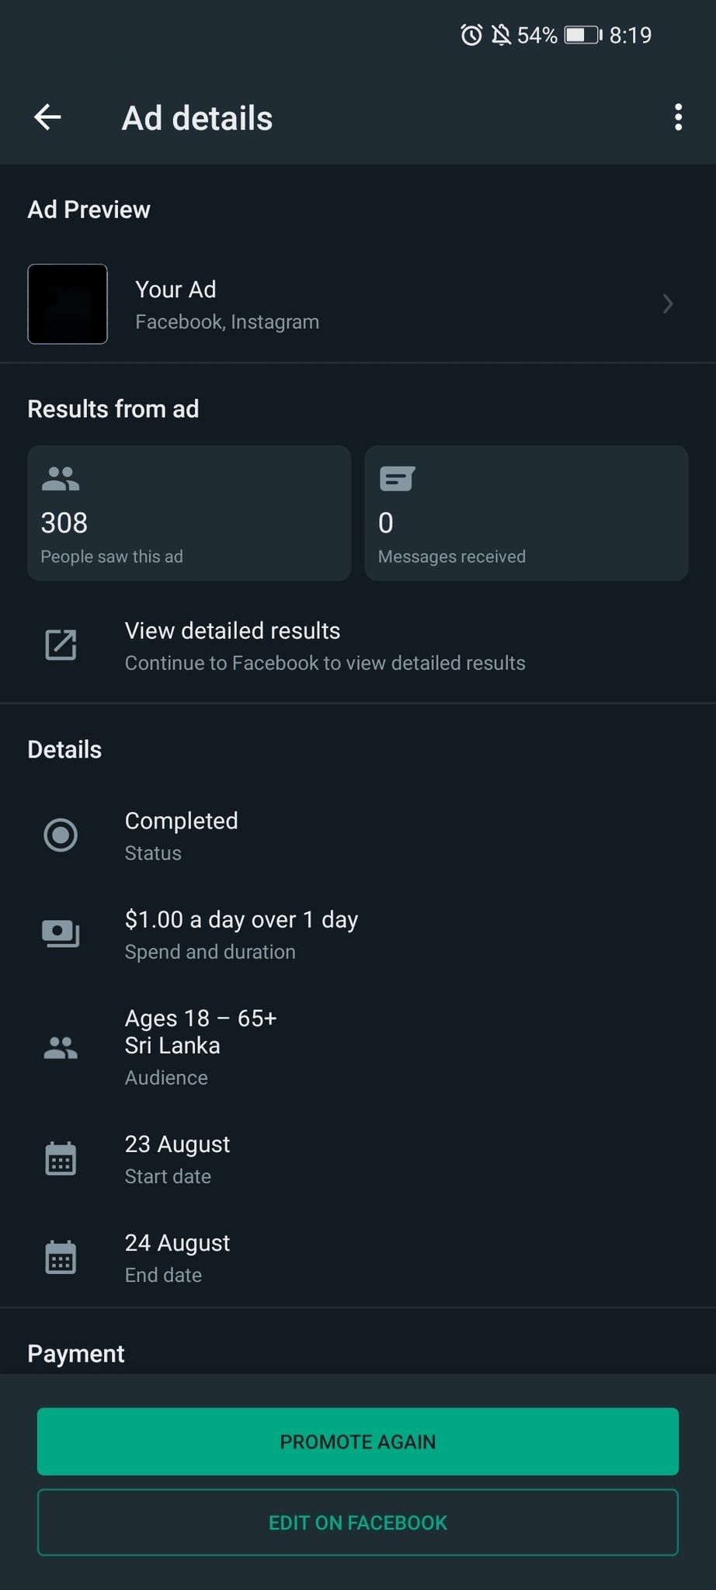Tap the message icon above 0

[397, 478]
